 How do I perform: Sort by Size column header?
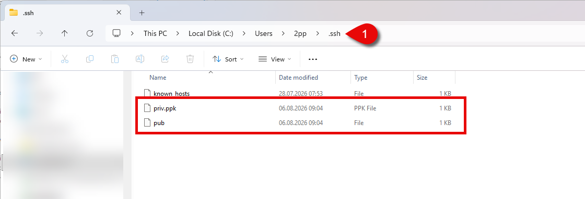[x=422, y=78]
